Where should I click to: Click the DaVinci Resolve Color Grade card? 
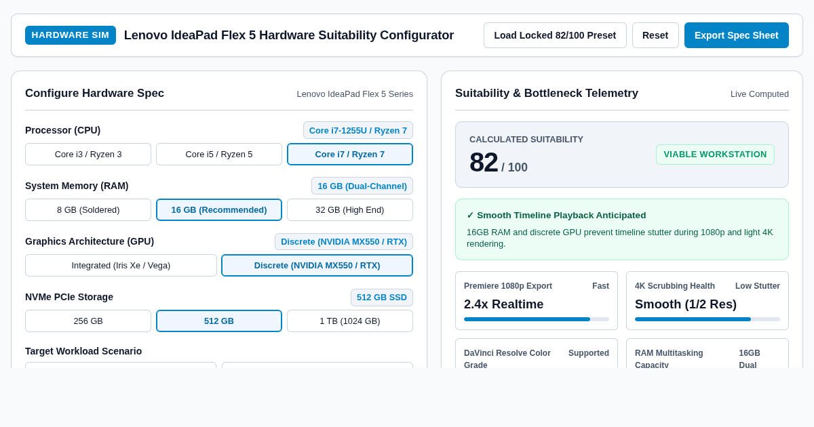click(x=537, y=353)
